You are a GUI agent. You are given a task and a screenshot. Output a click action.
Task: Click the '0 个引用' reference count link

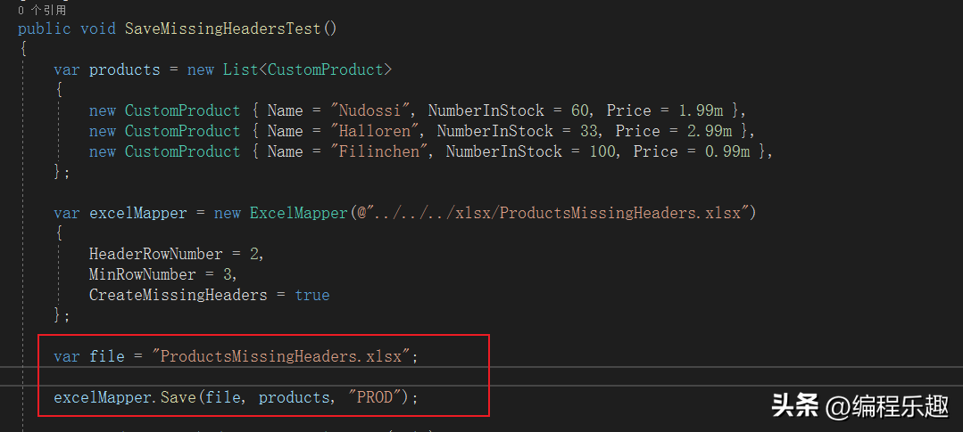[x=42, y=10]
